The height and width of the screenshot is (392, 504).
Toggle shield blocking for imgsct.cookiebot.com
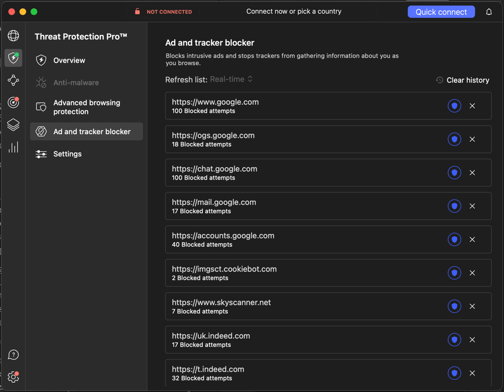[454, 273]
